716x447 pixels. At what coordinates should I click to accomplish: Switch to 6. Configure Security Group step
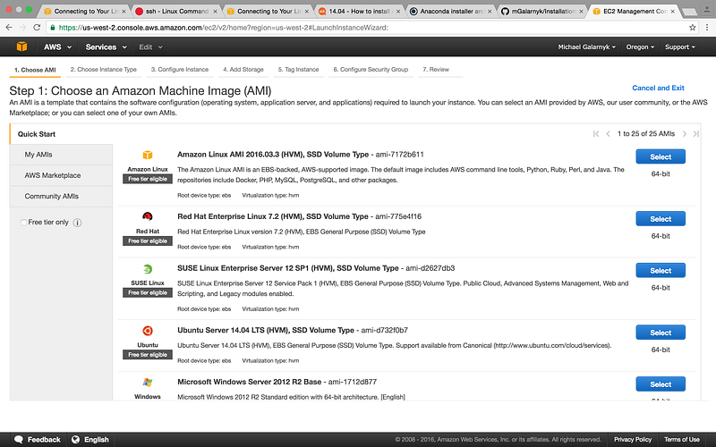371,70
